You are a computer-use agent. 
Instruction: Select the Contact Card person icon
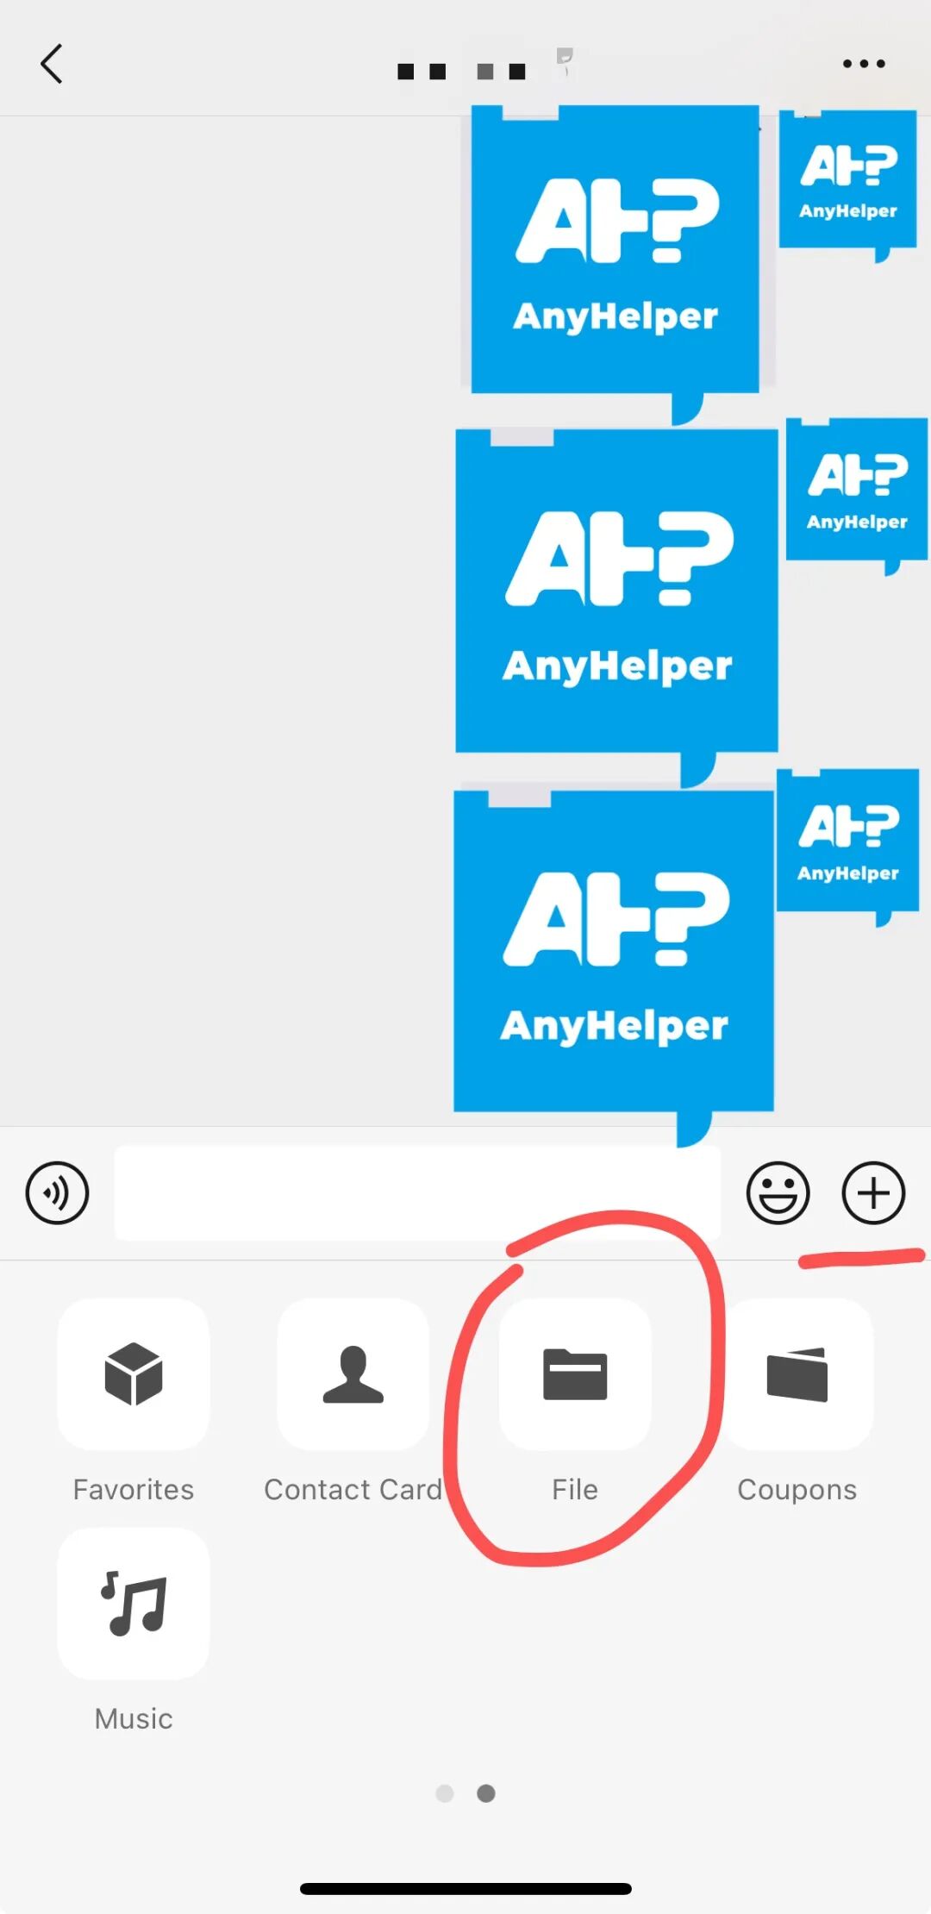pyautogui.click(x=353, y=1374)
